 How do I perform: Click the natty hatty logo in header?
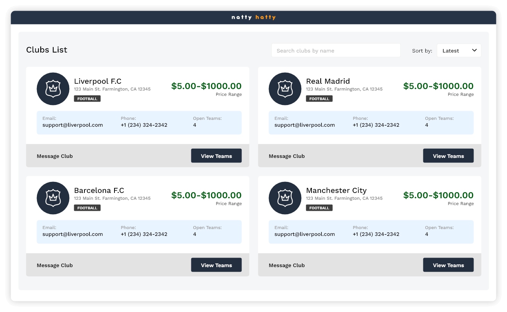(254, 17)
